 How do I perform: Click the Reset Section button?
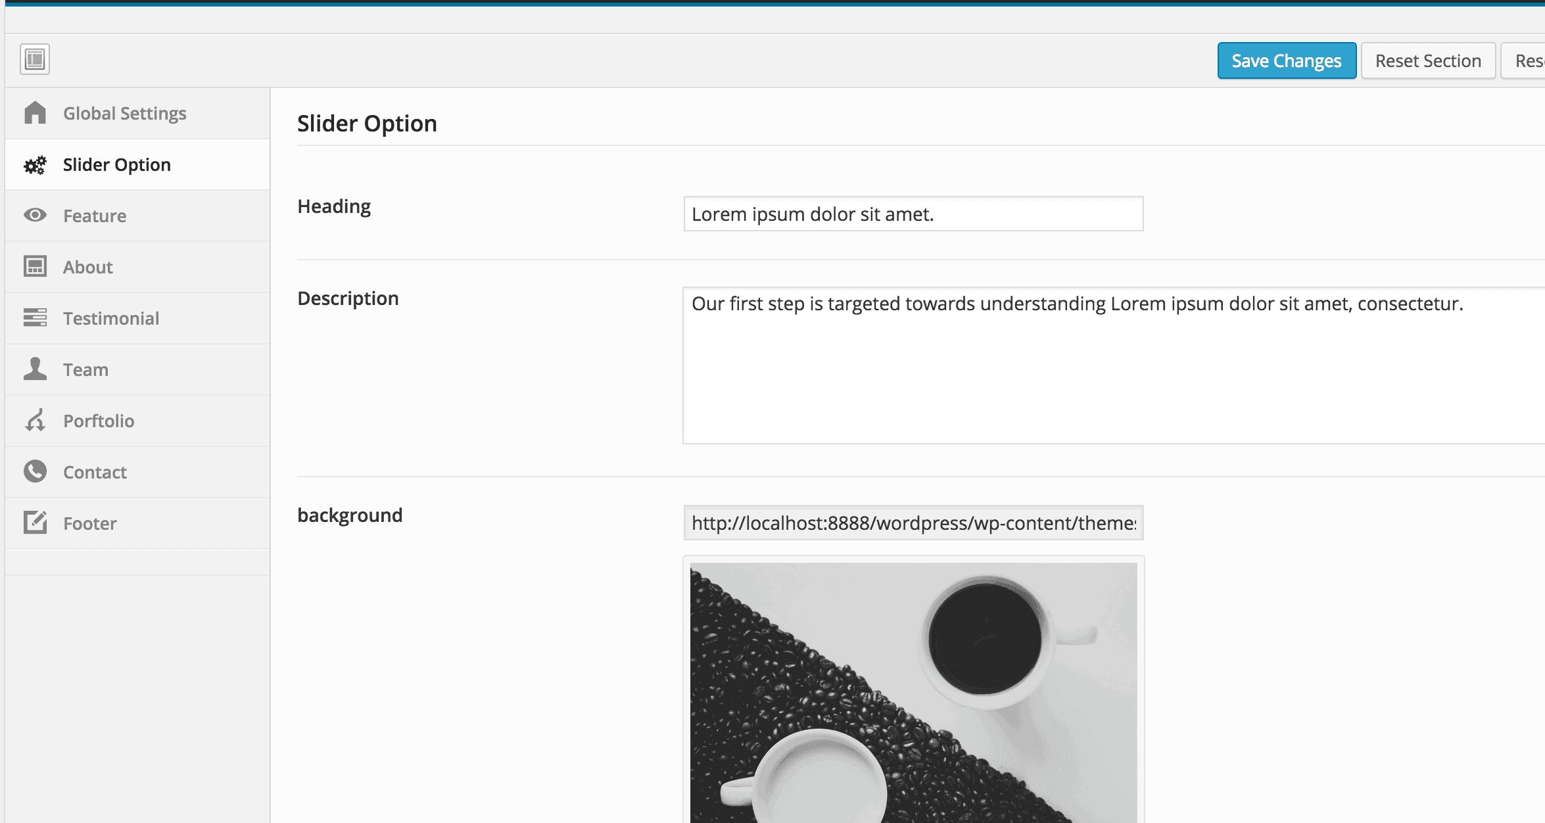point(1427,60)
